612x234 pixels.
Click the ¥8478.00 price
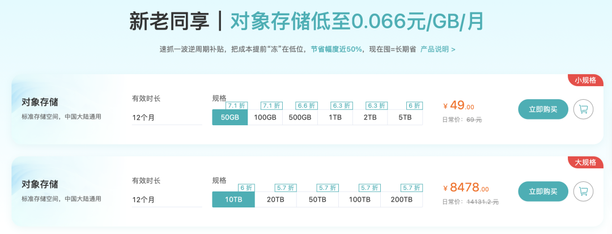(x=466, y=188)
